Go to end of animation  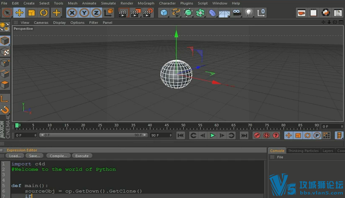click(x=244, y=136)
